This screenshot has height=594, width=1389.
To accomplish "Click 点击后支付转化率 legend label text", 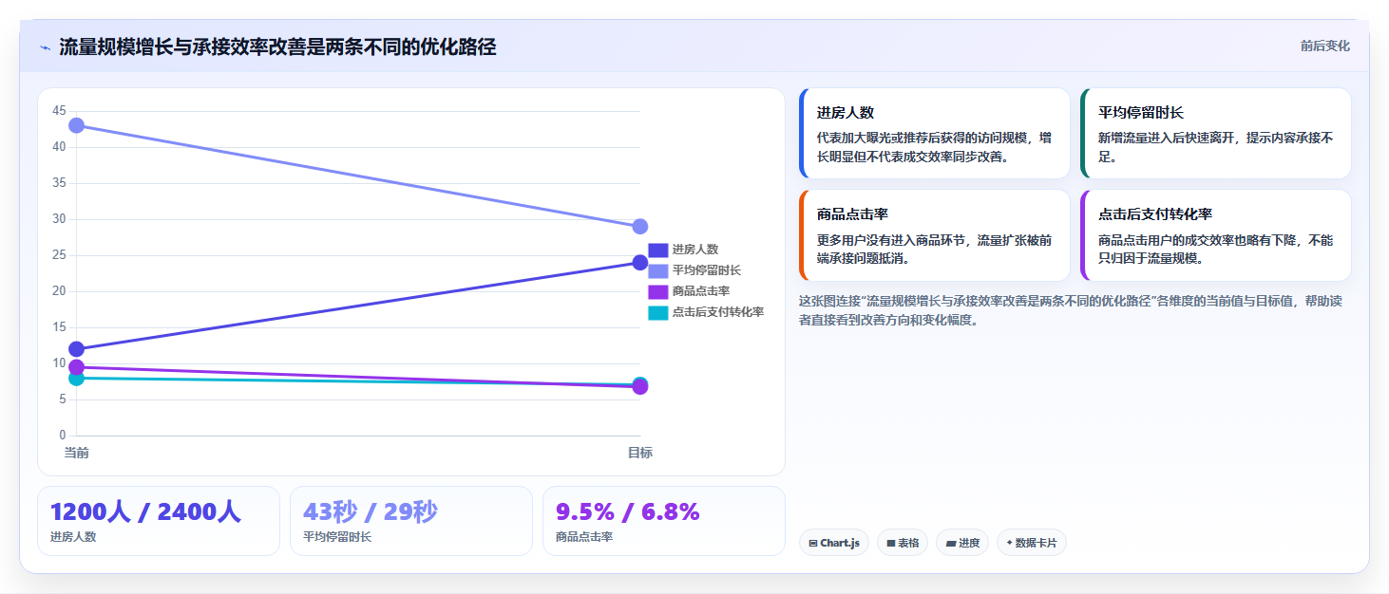I will [718, 312].
